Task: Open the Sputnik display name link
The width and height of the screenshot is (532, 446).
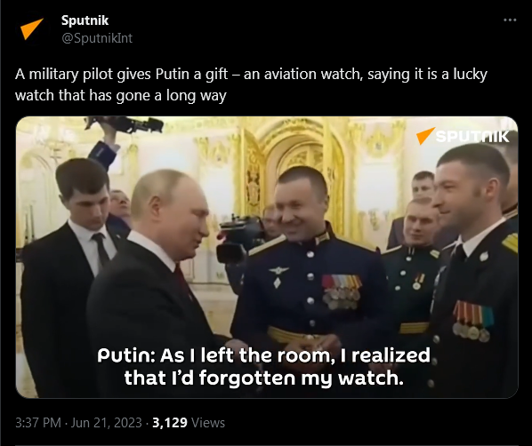Action: (x=85, y=20)
